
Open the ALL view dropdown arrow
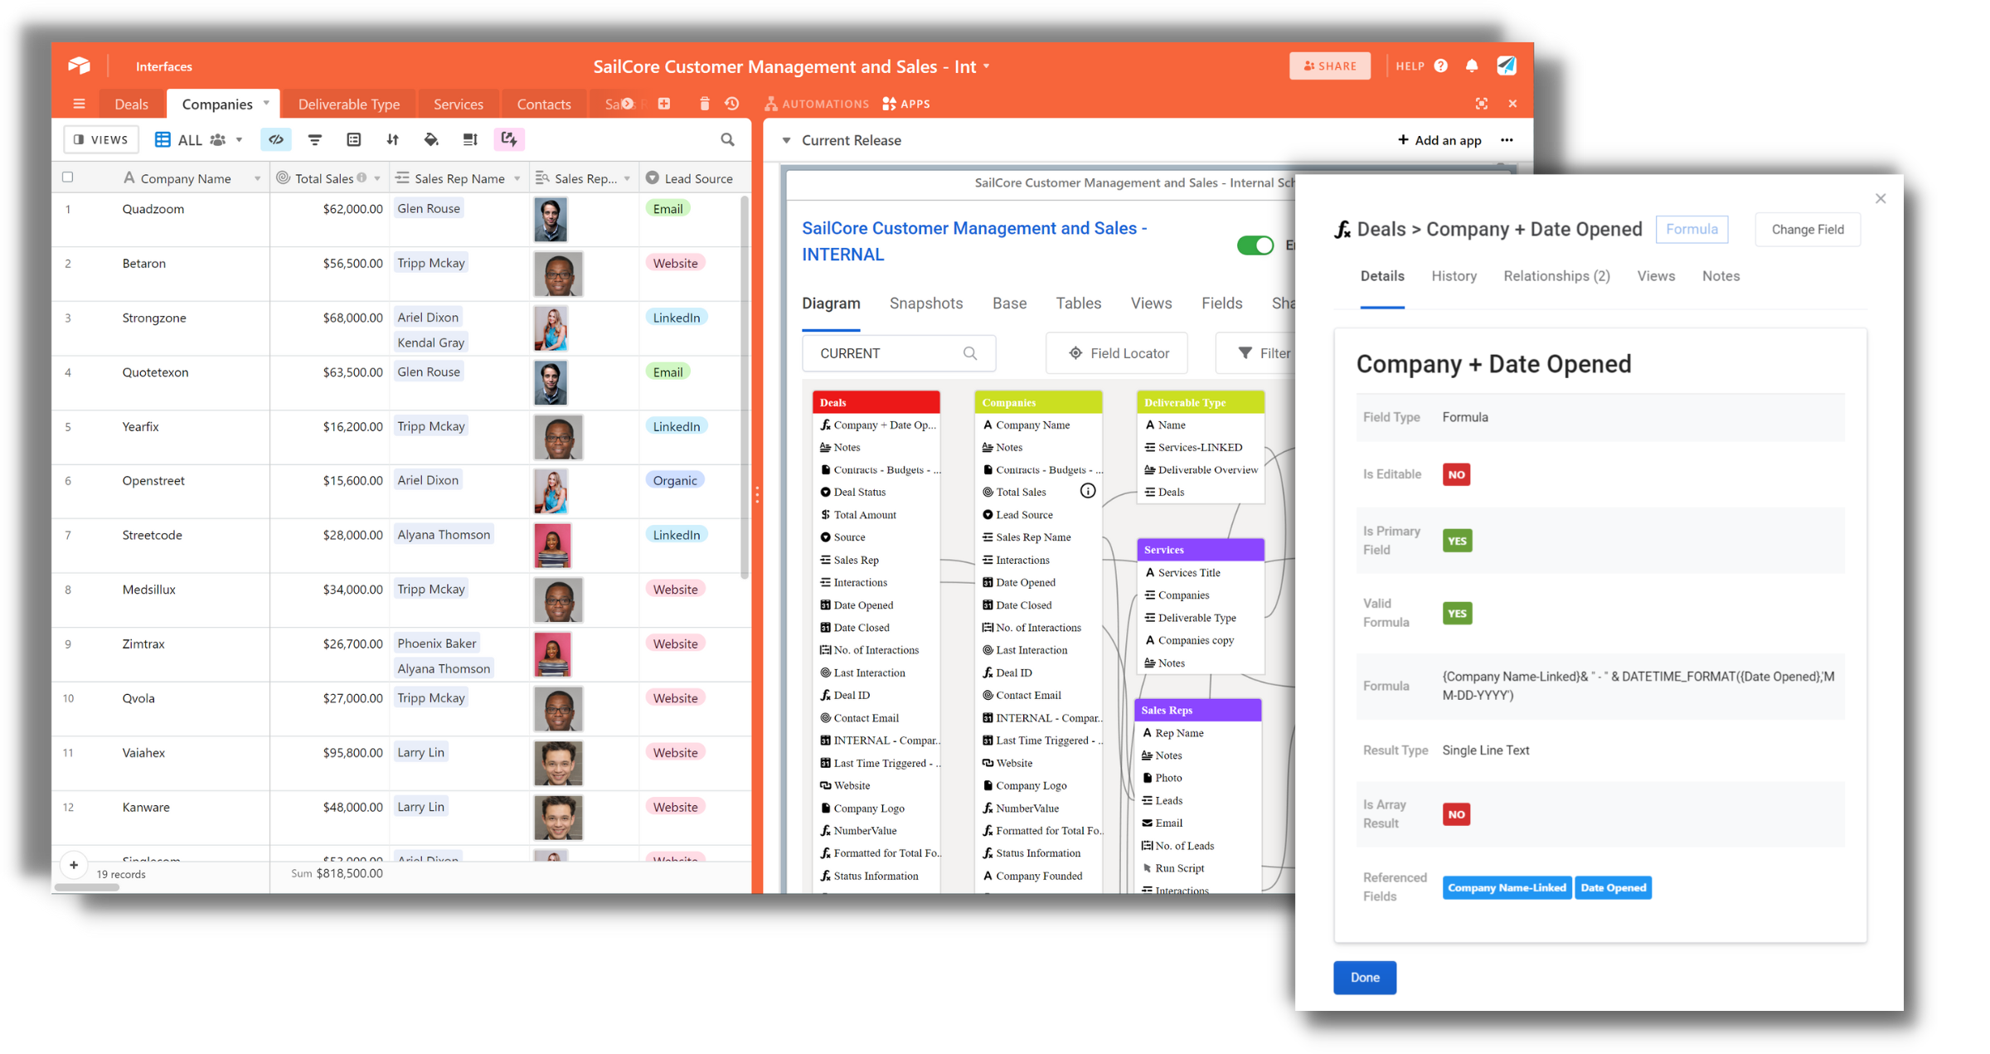click(x=239, y=139)
